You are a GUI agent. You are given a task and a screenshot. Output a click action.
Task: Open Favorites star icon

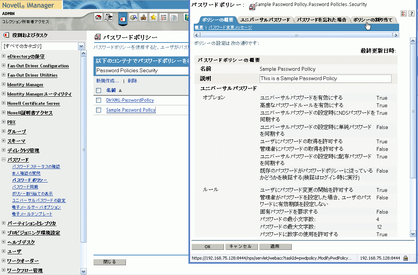(153, 18)
